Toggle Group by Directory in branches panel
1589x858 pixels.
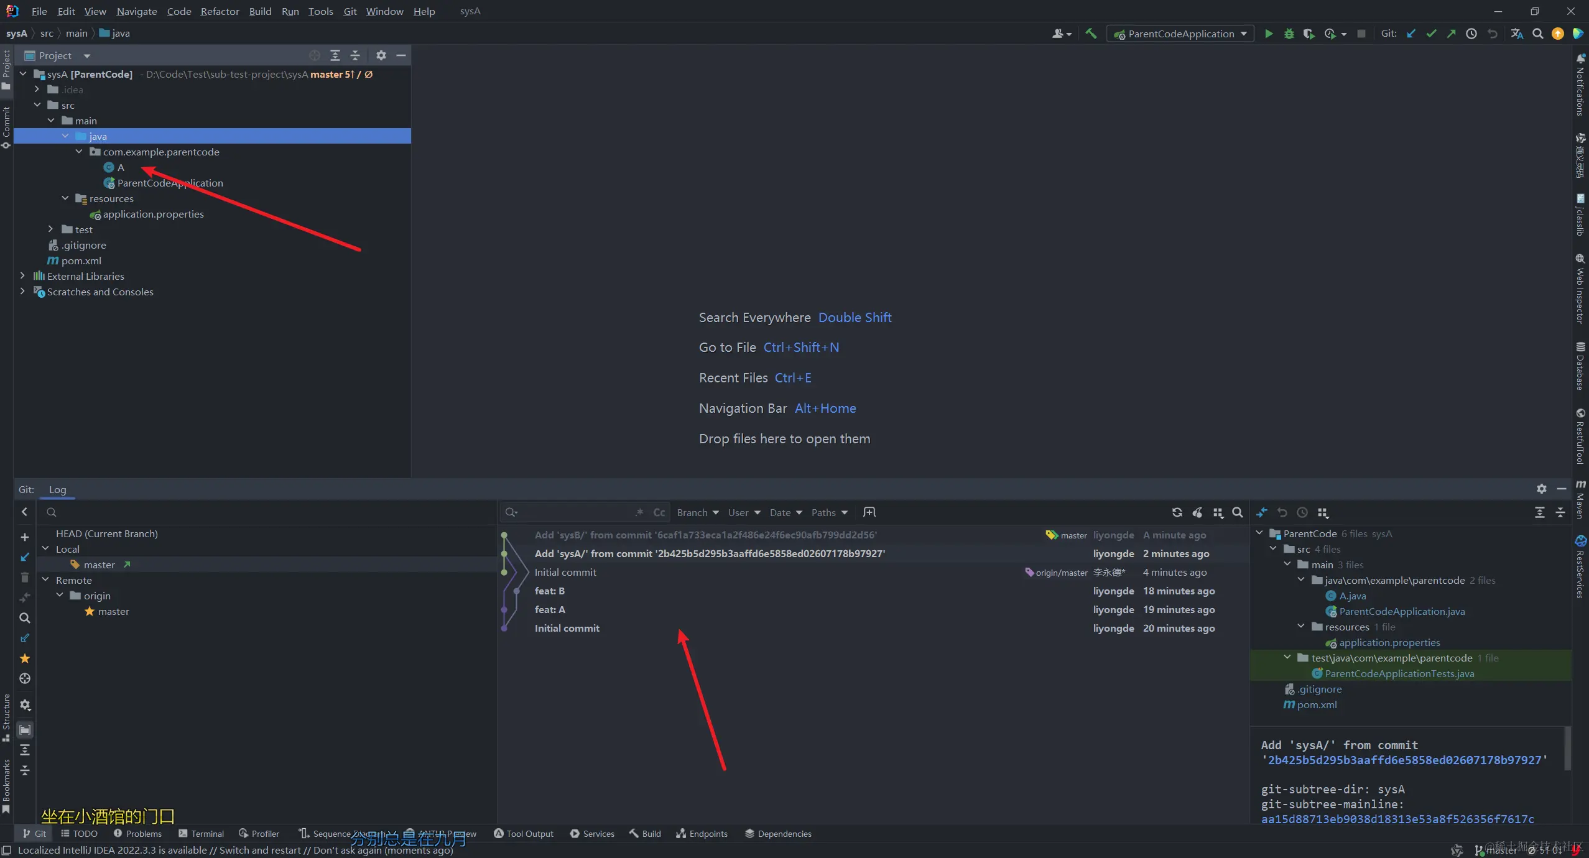[x=25, y=730]
